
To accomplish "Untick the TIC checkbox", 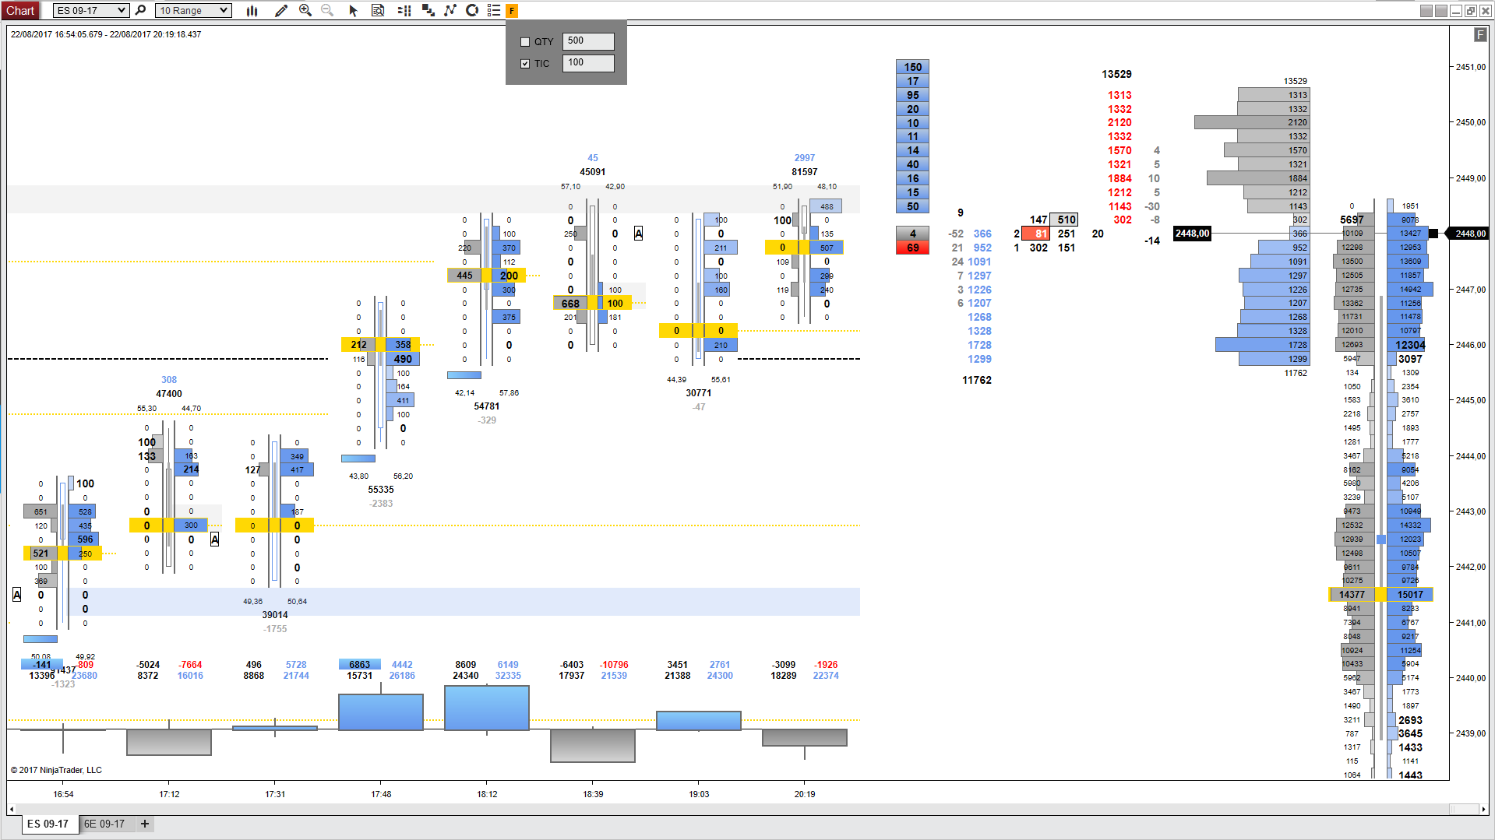I will point(525,64).
